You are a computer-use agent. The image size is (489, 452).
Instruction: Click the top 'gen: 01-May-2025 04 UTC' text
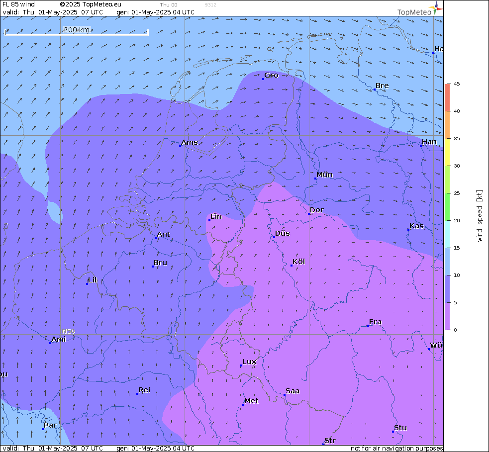point(155,12)
